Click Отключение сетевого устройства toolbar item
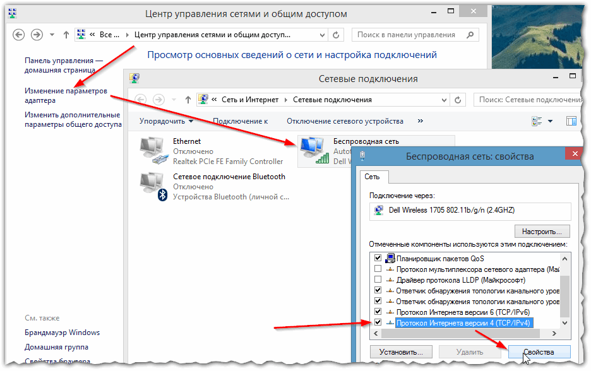591x371 pixels. tap(345, 121)
